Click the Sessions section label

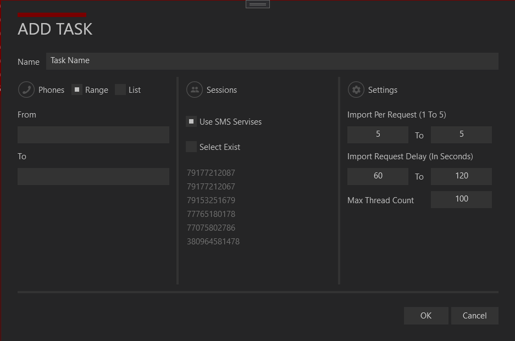[221, 90]
